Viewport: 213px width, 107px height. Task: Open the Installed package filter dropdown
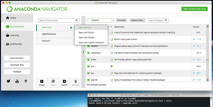coord(100,20)
